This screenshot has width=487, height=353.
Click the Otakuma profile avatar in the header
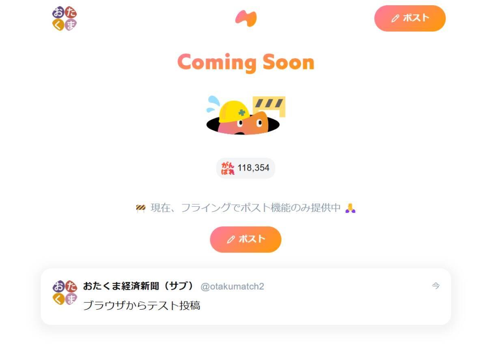pyautogui.click(x=65, y=19)
